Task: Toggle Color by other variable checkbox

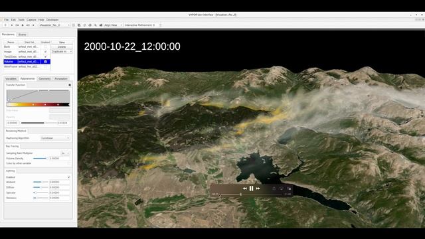Action: coord(69,163)
